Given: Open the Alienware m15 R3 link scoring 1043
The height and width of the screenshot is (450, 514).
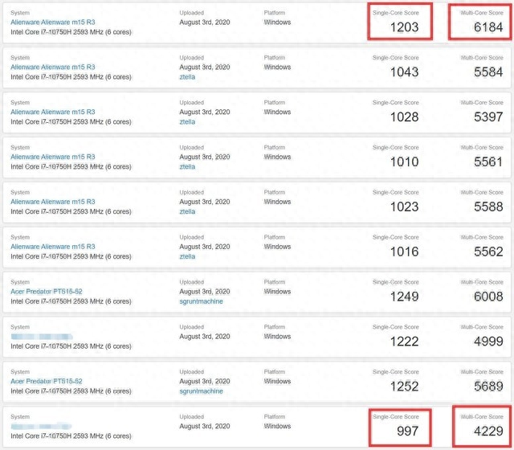Looking at the screenshot, I should click(x=52, y=67).
